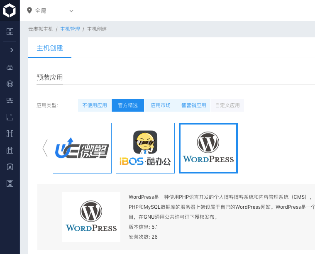
Task: Click the 预装应用 section heading
Action: pyautogui.click(x=50, y=77)
